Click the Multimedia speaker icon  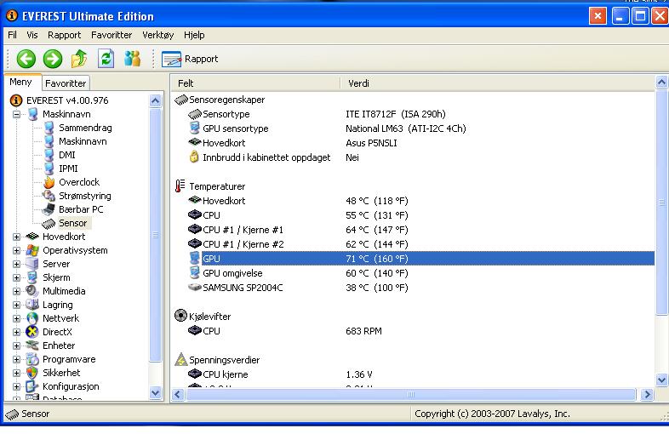pos(32,291)
